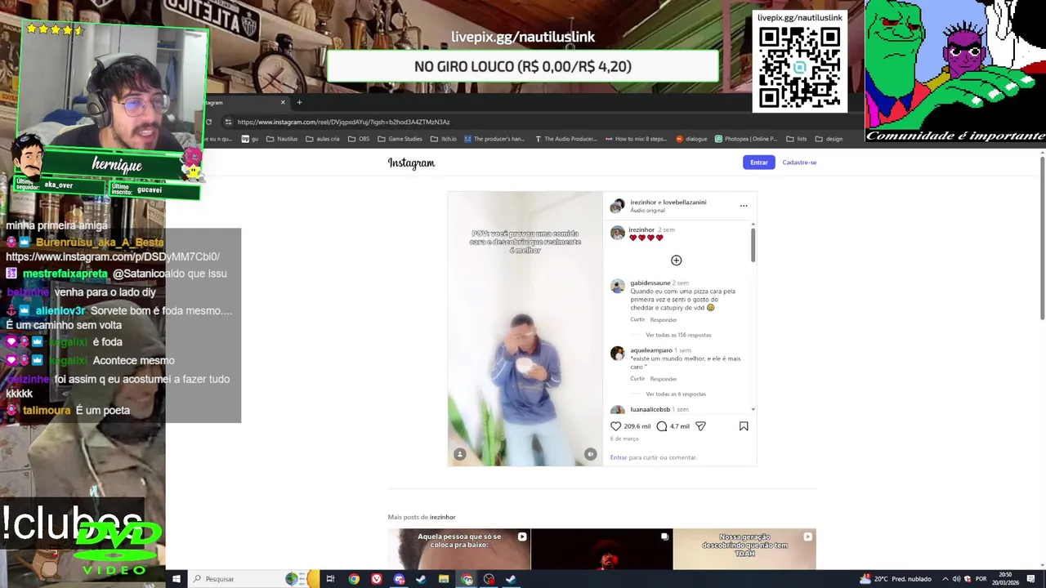Open the three-dot more options menu
Viewport: 1046px width, 588px height.
(x=744, y=206)
